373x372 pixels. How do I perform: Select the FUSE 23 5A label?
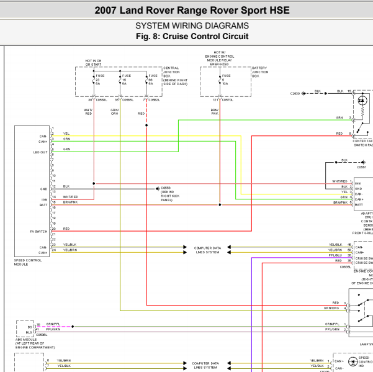tap(100, 79)
